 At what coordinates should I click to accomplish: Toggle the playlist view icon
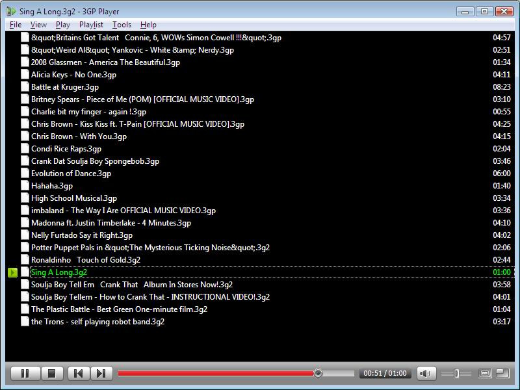click(502, 373)
